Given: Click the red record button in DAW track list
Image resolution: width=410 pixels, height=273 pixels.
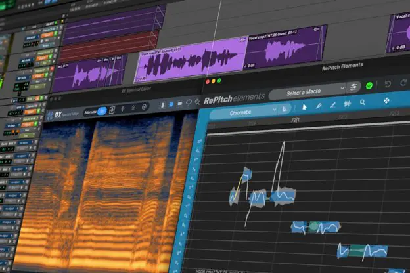Looking at the screenshot, I should point(51,69).
